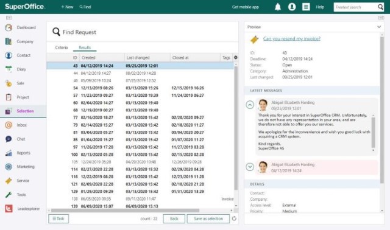Click the freetext search magnifier icon
This screenshot has height=230, width=390.
point(380,7)
